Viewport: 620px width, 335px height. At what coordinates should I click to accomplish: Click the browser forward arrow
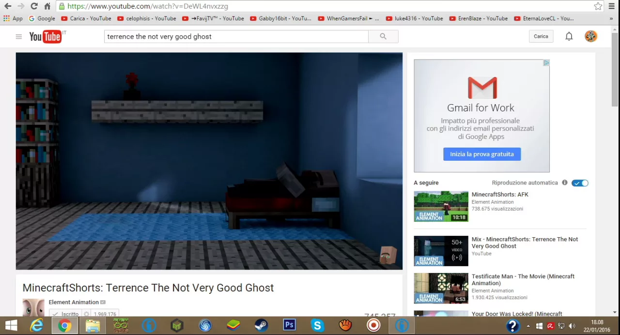pos(21,6)
